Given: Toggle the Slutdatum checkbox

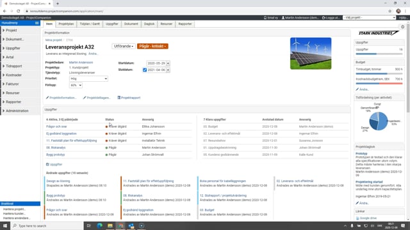Looking at the screenshot, I should (x=145, y=70).
